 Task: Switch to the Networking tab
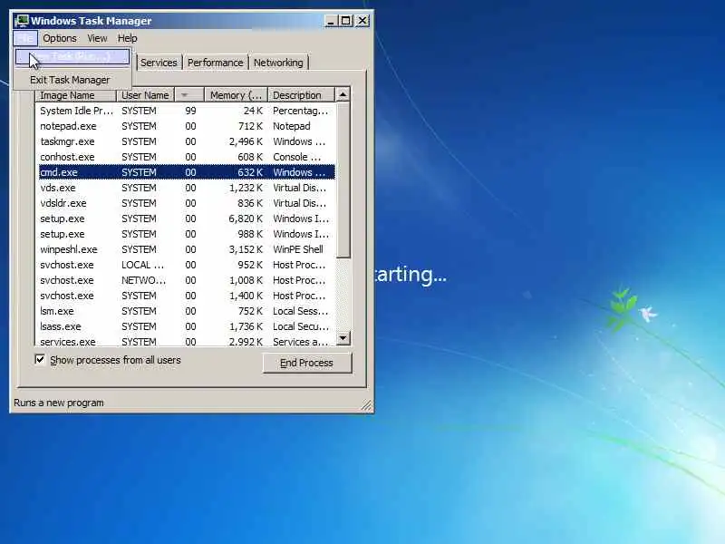click(x=278, y=63)
